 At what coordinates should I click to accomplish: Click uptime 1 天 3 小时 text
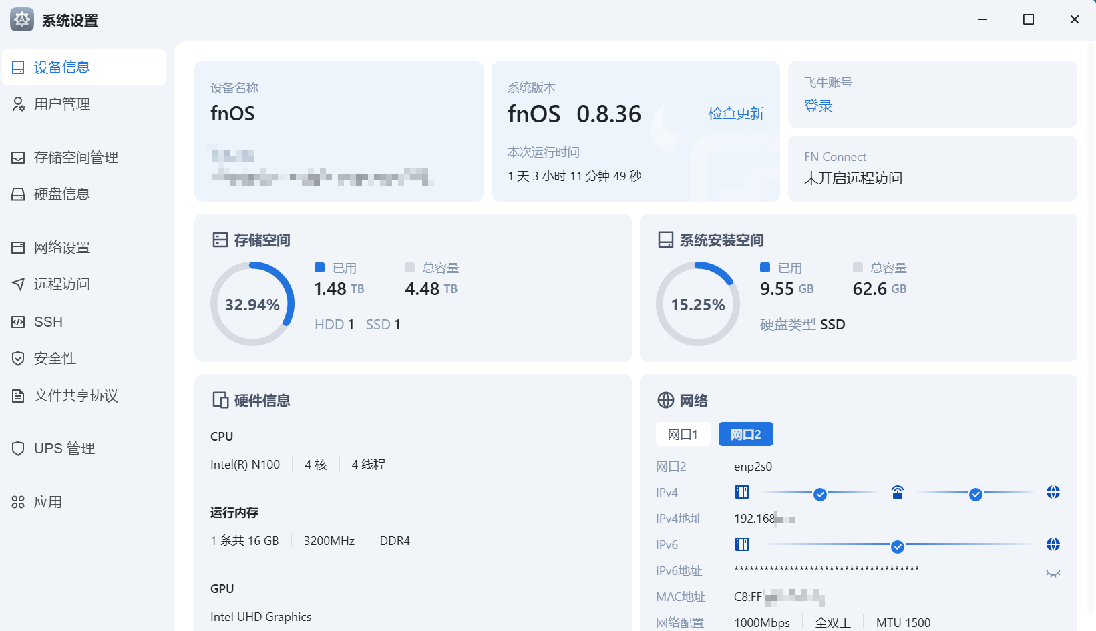point(574,176)
